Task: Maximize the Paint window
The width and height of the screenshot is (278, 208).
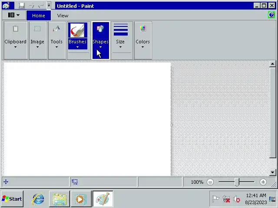Action: click(264, 6)
